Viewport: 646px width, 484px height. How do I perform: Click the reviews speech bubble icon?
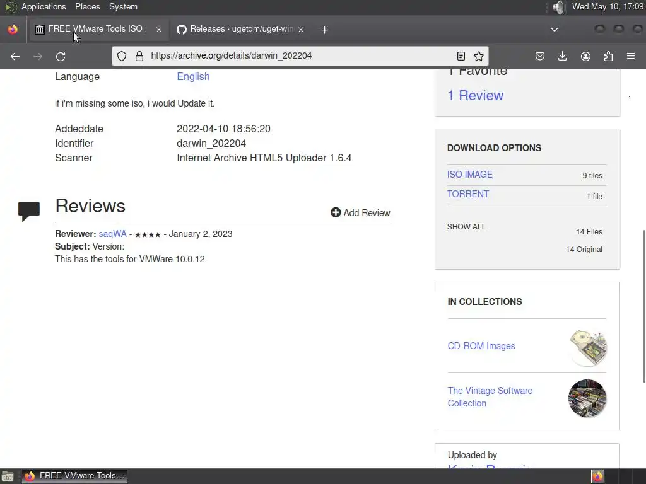29,210
